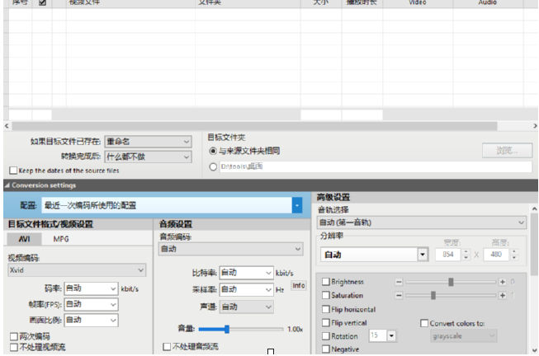Click height stepper arrows
Image resolution: width=539 pixels, height=356 pixels.
click(x=514, y=255)
